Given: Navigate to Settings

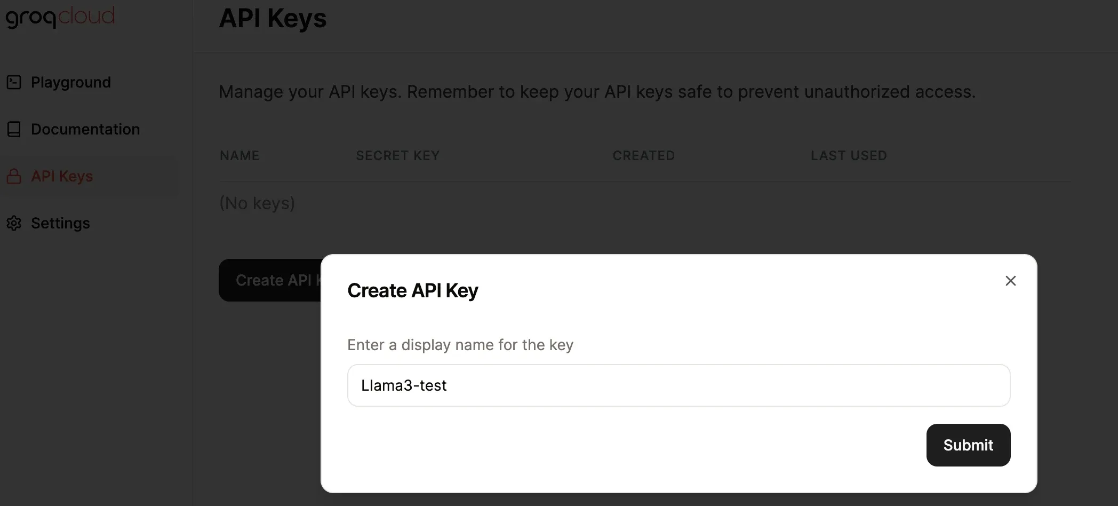Looking at the screenshot, I should click(x=60, y=223).
